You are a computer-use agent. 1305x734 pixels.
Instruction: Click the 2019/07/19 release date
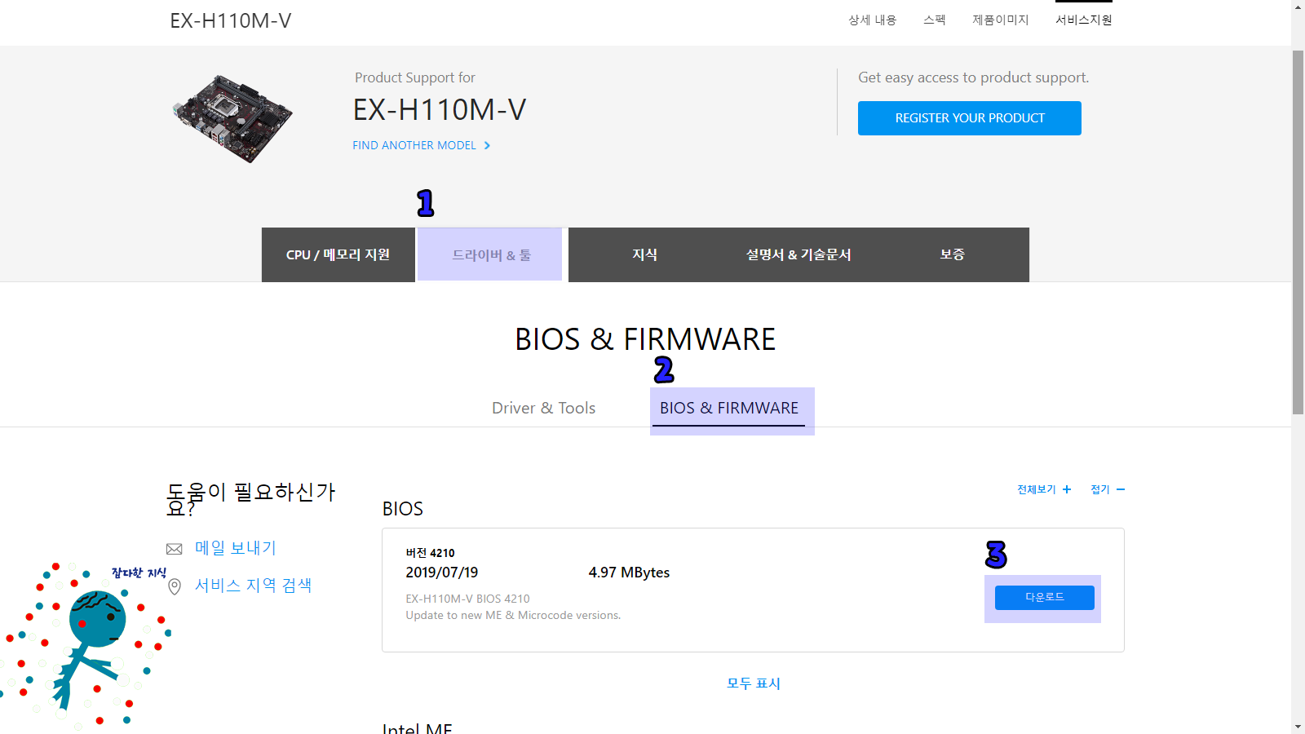pyautogui.click(x=442, y=573)
